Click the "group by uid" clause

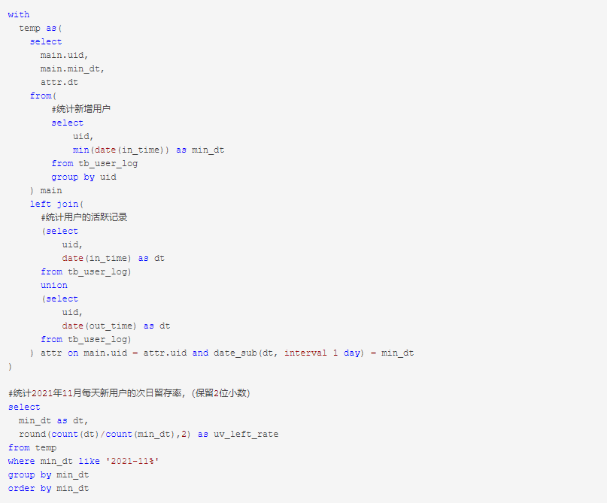83,177
